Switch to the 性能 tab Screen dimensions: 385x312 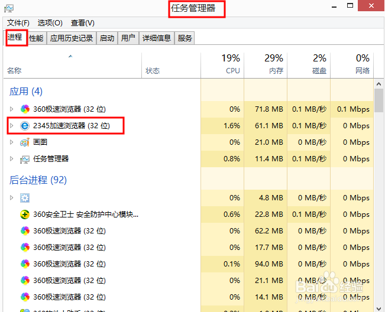coord(36,38)
